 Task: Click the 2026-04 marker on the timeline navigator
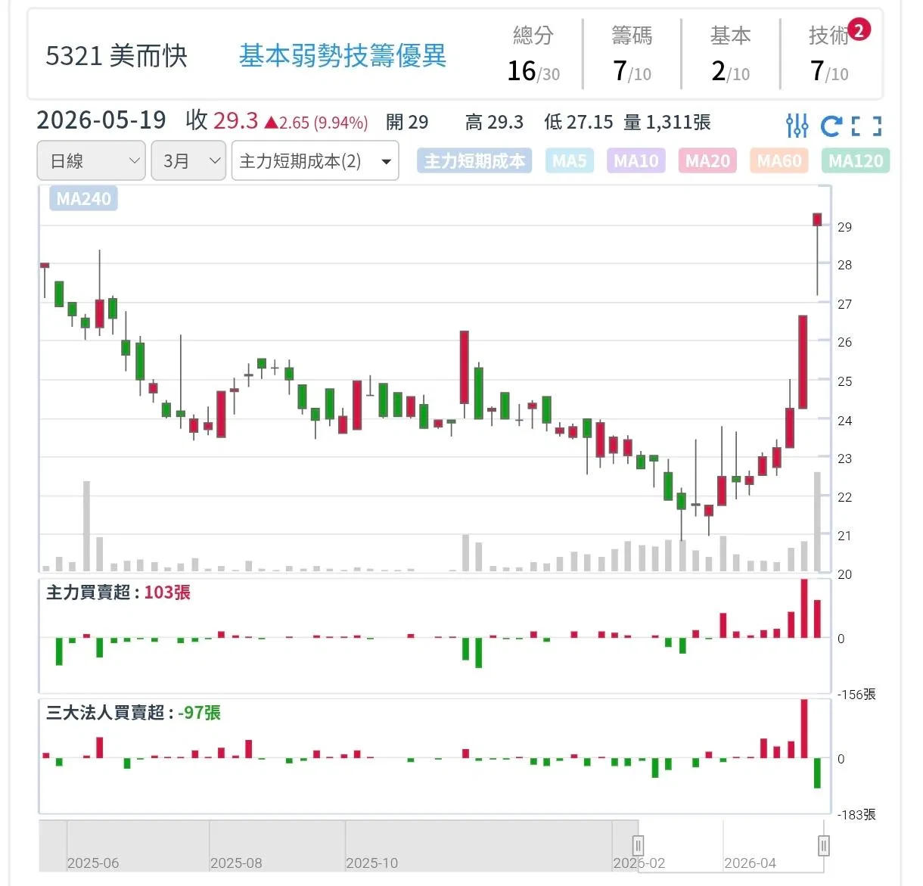[750, 863]
